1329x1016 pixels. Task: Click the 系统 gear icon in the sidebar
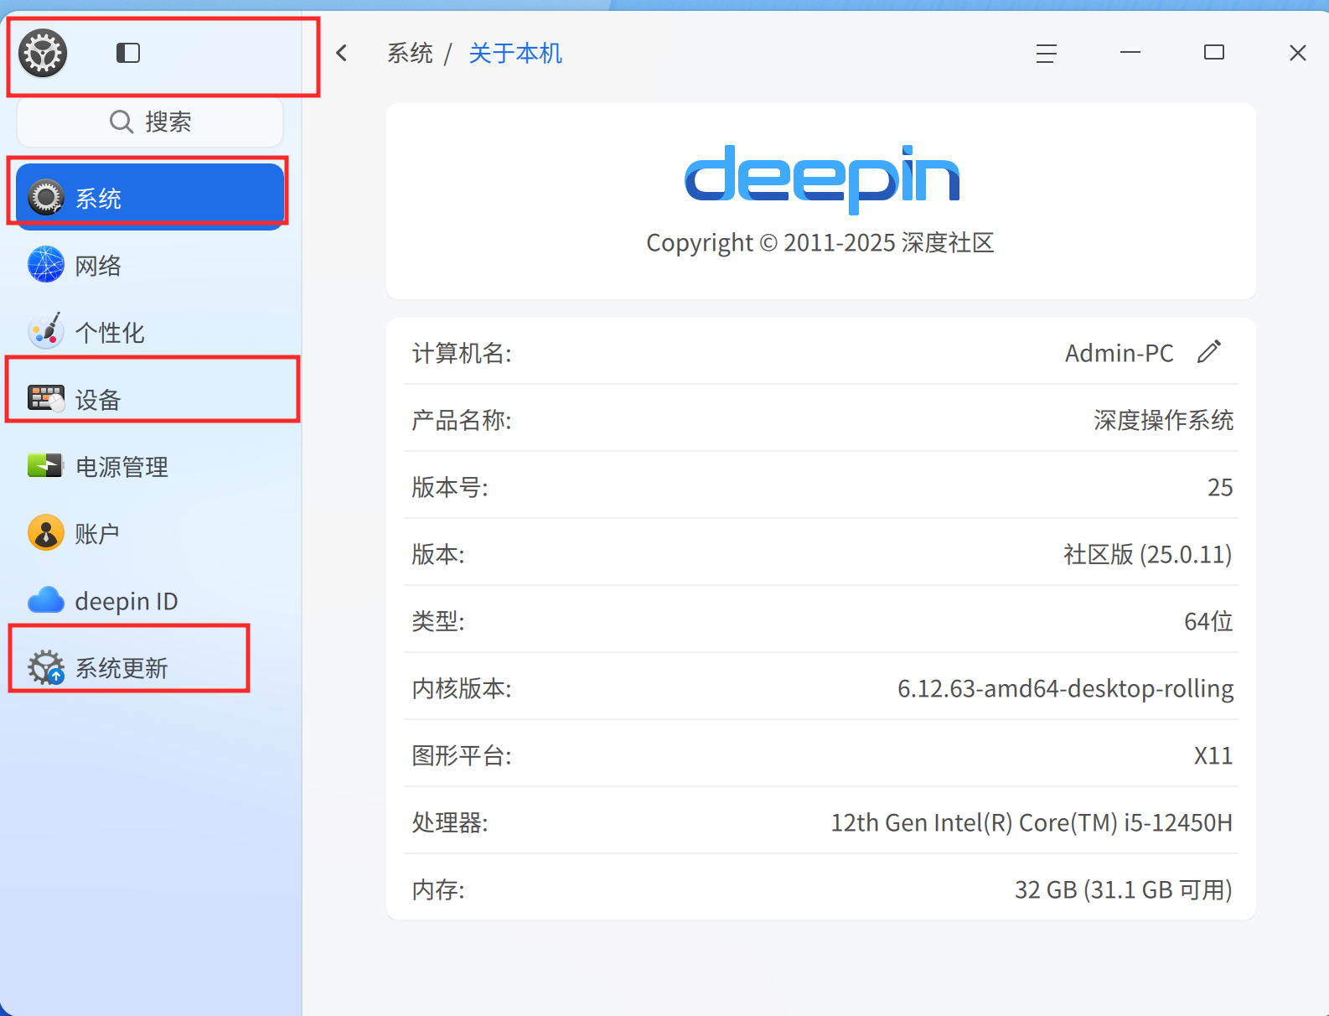[x=46, y=198]
